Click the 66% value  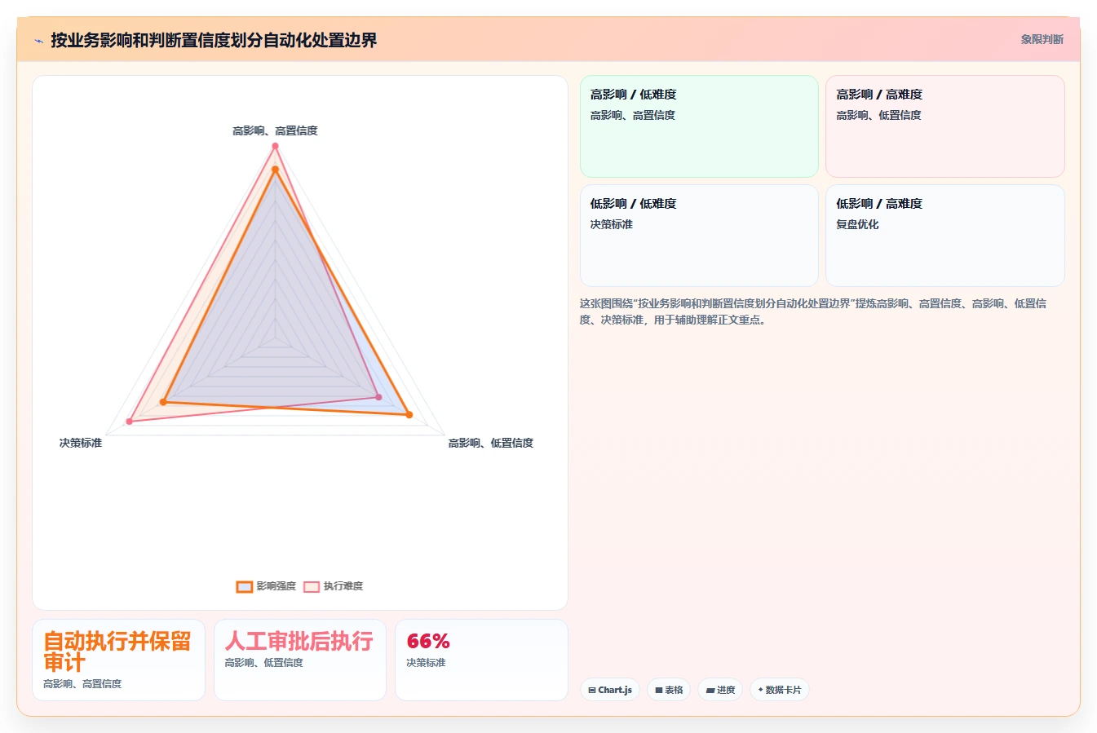[x=428, y=641]
